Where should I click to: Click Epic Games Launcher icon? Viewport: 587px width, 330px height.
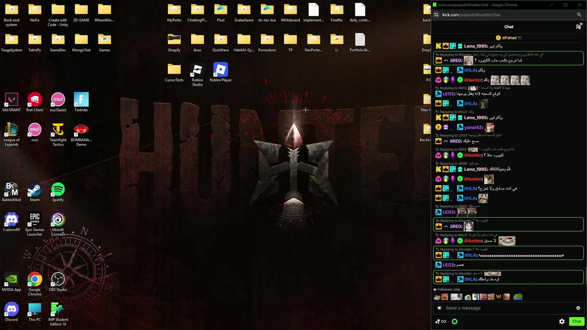35,225
